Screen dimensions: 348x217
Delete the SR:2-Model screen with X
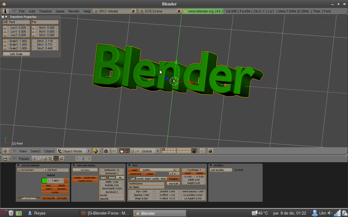[133, 11]
